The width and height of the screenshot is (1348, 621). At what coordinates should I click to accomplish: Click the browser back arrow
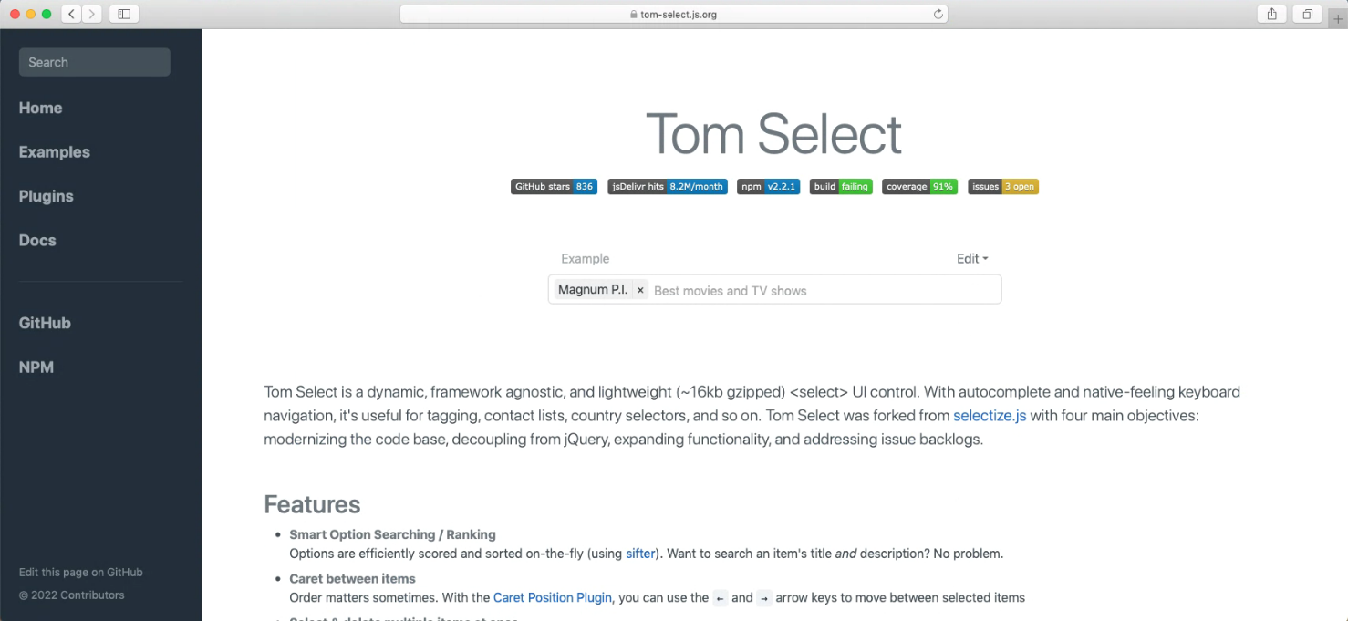click(70, 14)
